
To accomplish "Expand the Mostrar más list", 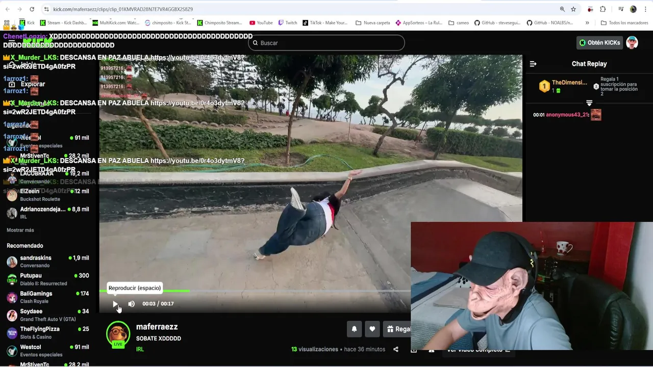I will (x=20, y=230).
